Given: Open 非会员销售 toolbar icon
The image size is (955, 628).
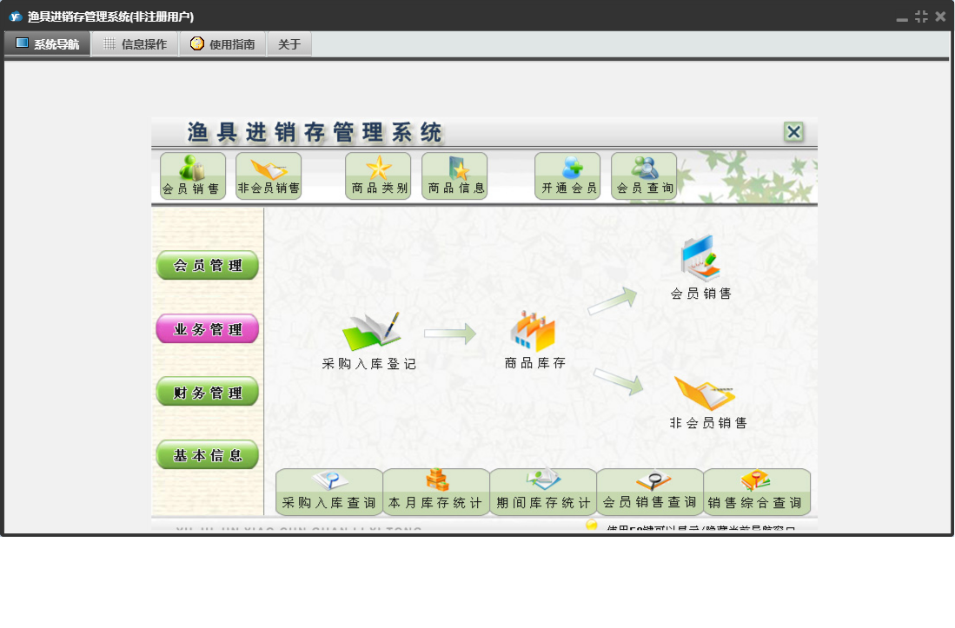Looking at the screenshot, I should pyautogui.click(x=269, y=175).
